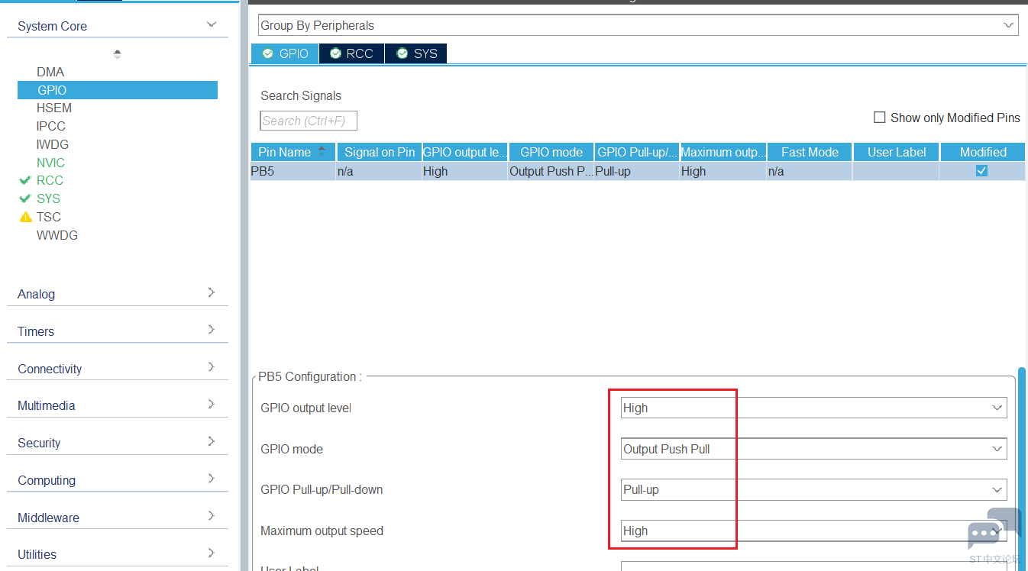Screen dimensions: 1028x571
Task: Select GPIO in System Core list
Action: point(118,90)
